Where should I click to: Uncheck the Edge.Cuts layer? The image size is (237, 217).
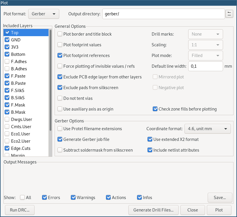point(7,148)
